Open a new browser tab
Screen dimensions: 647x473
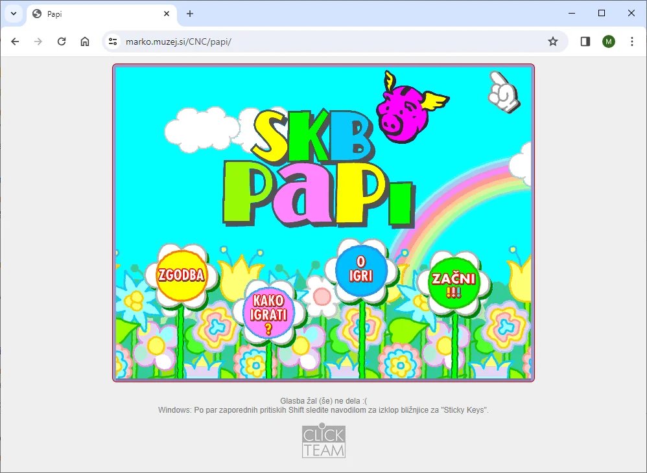pyautogui.click(x=190, y=14)
